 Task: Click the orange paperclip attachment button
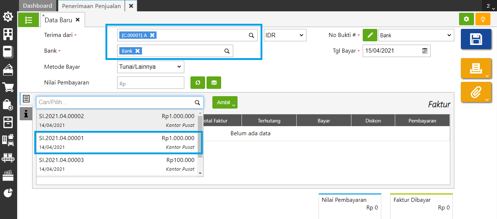coord(475,92)
